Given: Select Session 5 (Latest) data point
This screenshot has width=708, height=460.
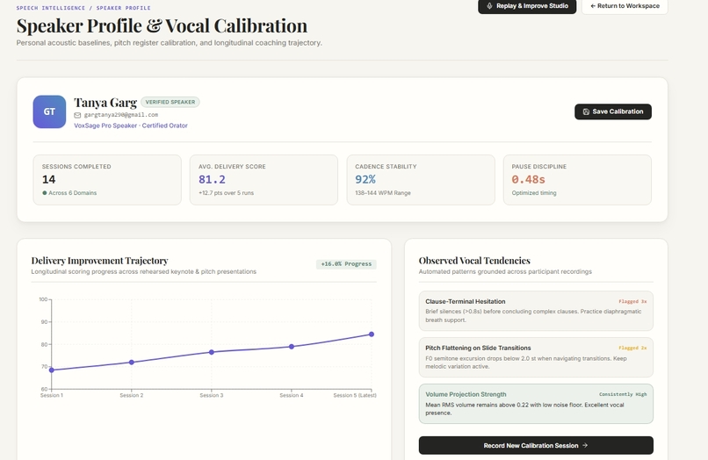Looking at the screenshot, I should 372,334.
